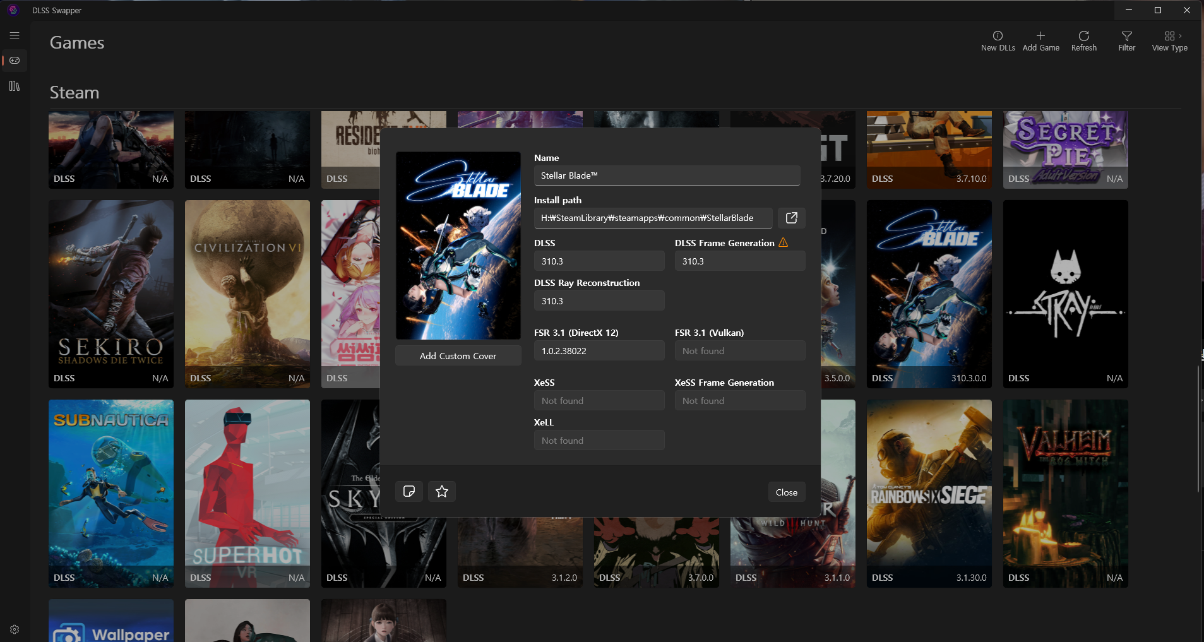Click the vertical scrollbar of games list
The image size is (1204, 642).
tap(1198, 429)
